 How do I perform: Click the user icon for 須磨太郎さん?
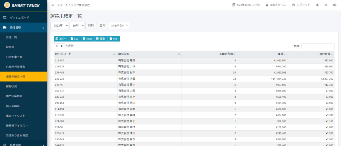click(x=267, y=5)
